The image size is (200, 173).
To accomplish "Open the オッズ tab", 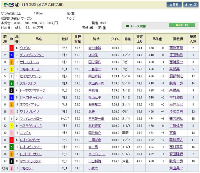I will pyautogui.click(x=191, y=5).
